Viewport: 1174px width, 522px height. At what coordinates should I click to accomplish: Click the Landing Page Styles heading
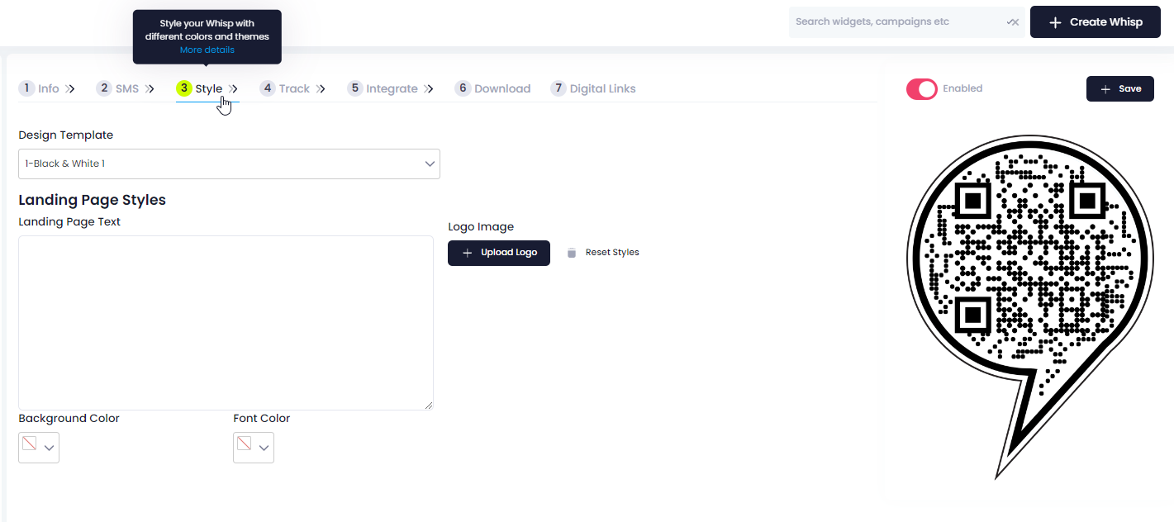(92, 200)
